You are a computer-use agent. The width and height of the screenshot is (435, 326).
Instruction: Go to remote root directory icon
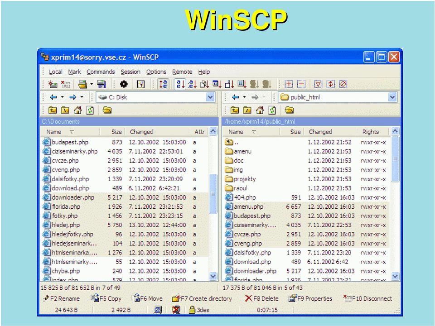[247, 110]
